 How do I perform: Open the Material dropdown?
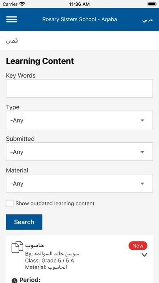tap(79, 183)
